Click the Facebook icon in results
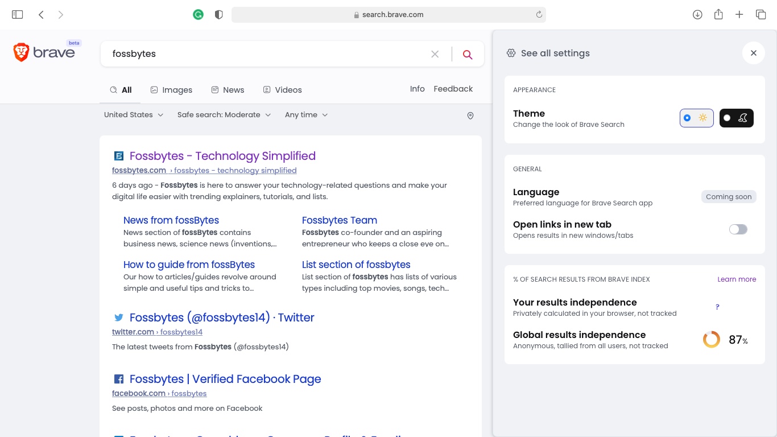 click(119, 379)
